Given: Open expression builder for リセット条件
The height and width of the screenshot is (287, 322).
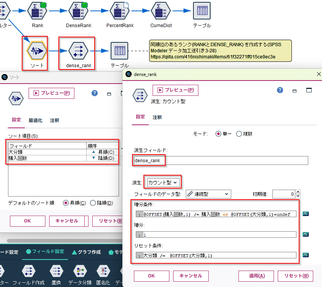Looking at the screenshot, I should pyautogui.click(x=306, y=255).
